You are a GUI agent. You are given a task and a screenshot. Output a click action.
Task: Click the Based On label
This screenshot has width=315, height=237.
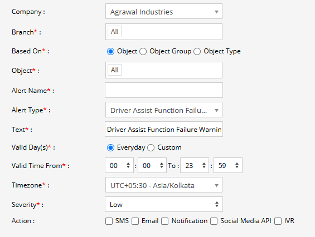[30, 51]
